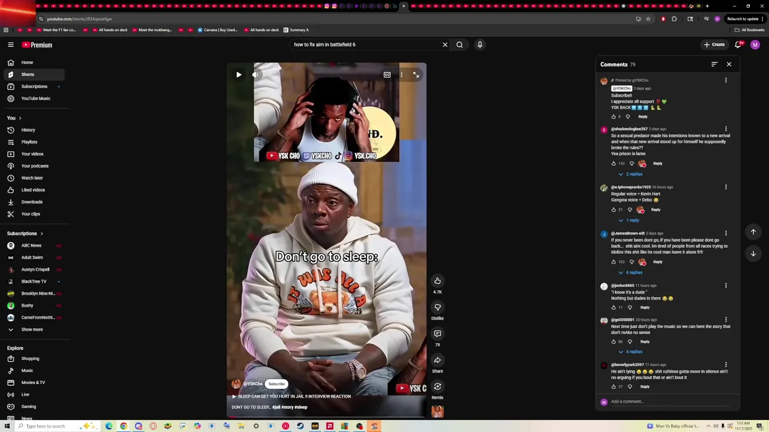Open Subscriptions in the sidebar

point(34,86)
